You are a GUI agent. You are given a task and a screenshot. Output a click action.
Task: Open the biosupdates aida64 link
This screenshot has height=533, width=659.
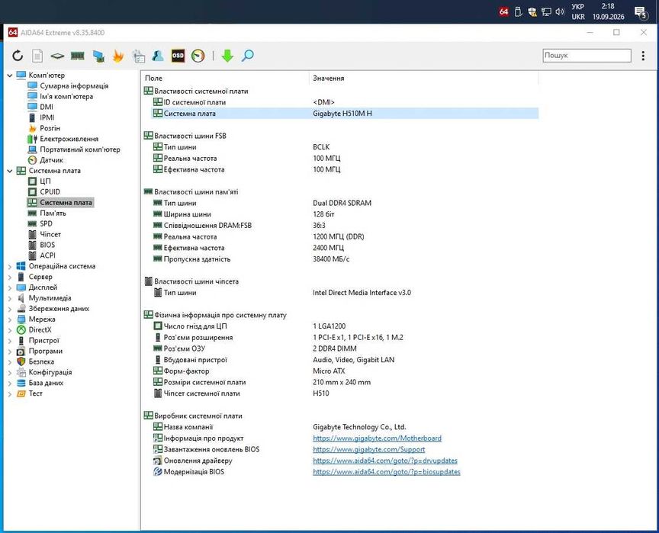coord(386,472)
